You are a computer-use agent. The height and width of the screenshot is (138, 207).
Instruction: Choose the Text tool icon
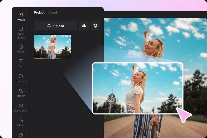point(21,62)
